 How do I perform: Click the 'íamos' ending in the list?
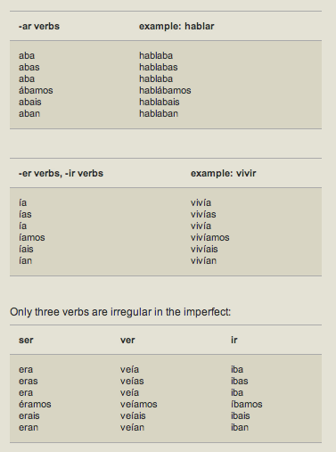[31, 237]
